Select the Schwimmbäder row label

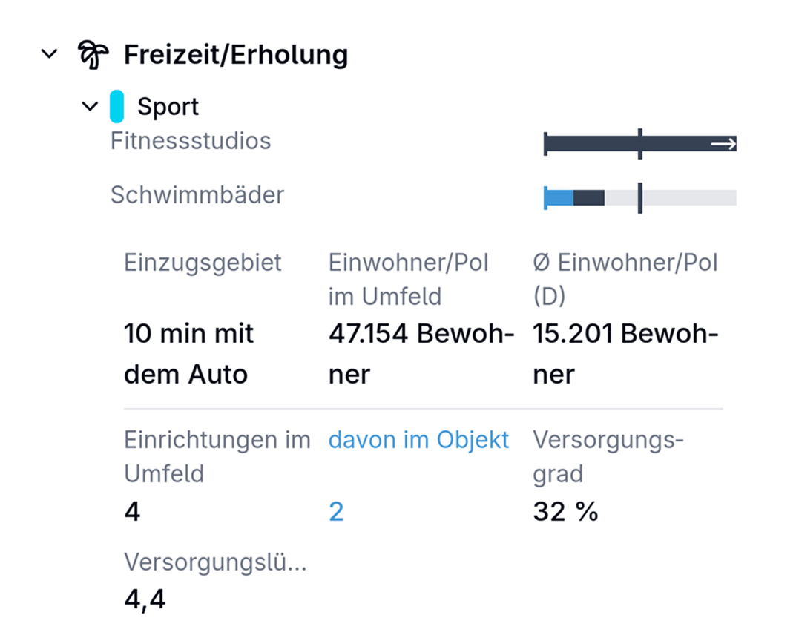198,195
